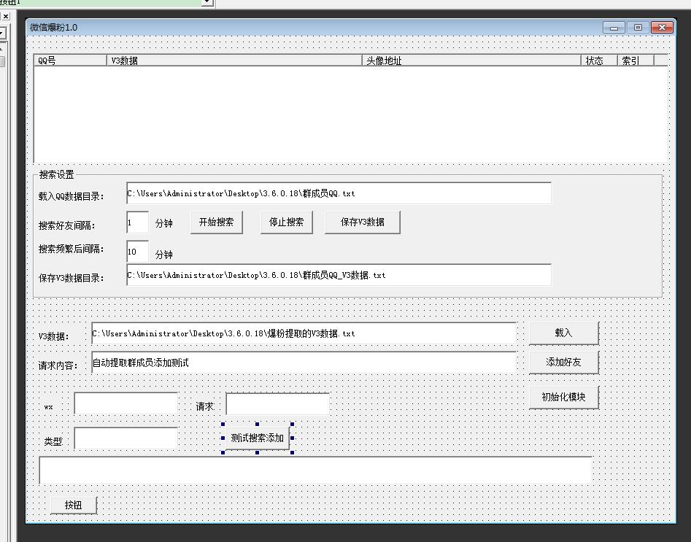The height and width of the screenshot is (542, 691).
Task: Select the 搜索好友间隔 label
Action: click(x=66, y=225)
